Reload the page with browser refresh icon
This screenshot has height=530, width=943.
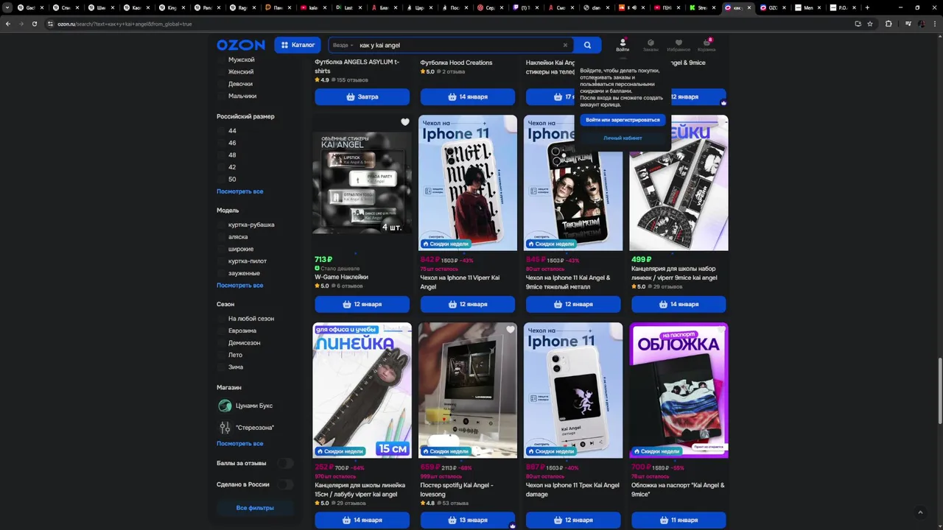(x=35, y=24)
